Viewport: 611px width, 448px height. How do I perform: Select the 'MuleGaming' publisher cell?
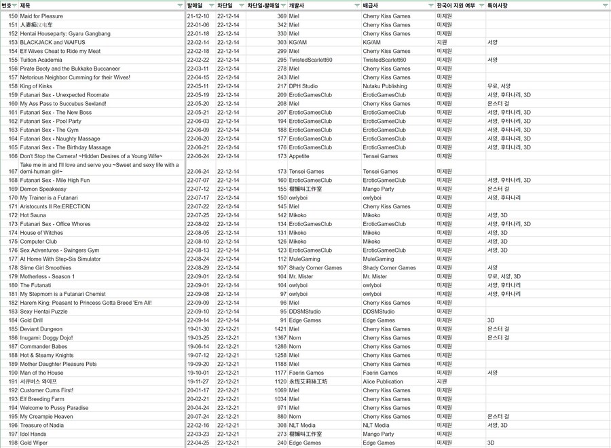pos(399,259)
